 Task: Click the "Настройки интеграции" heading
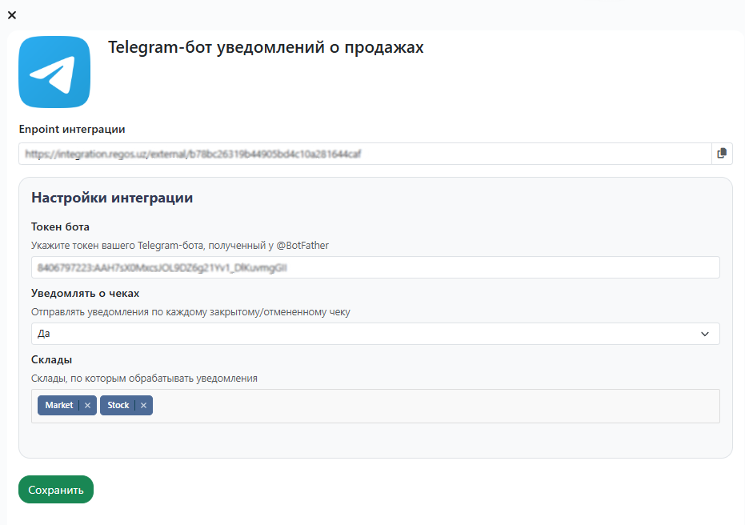[112, 198]
